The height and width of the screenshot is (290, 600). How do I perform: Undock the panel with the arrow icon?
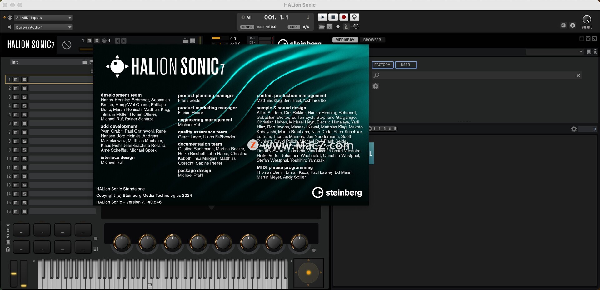click(594, 39)
